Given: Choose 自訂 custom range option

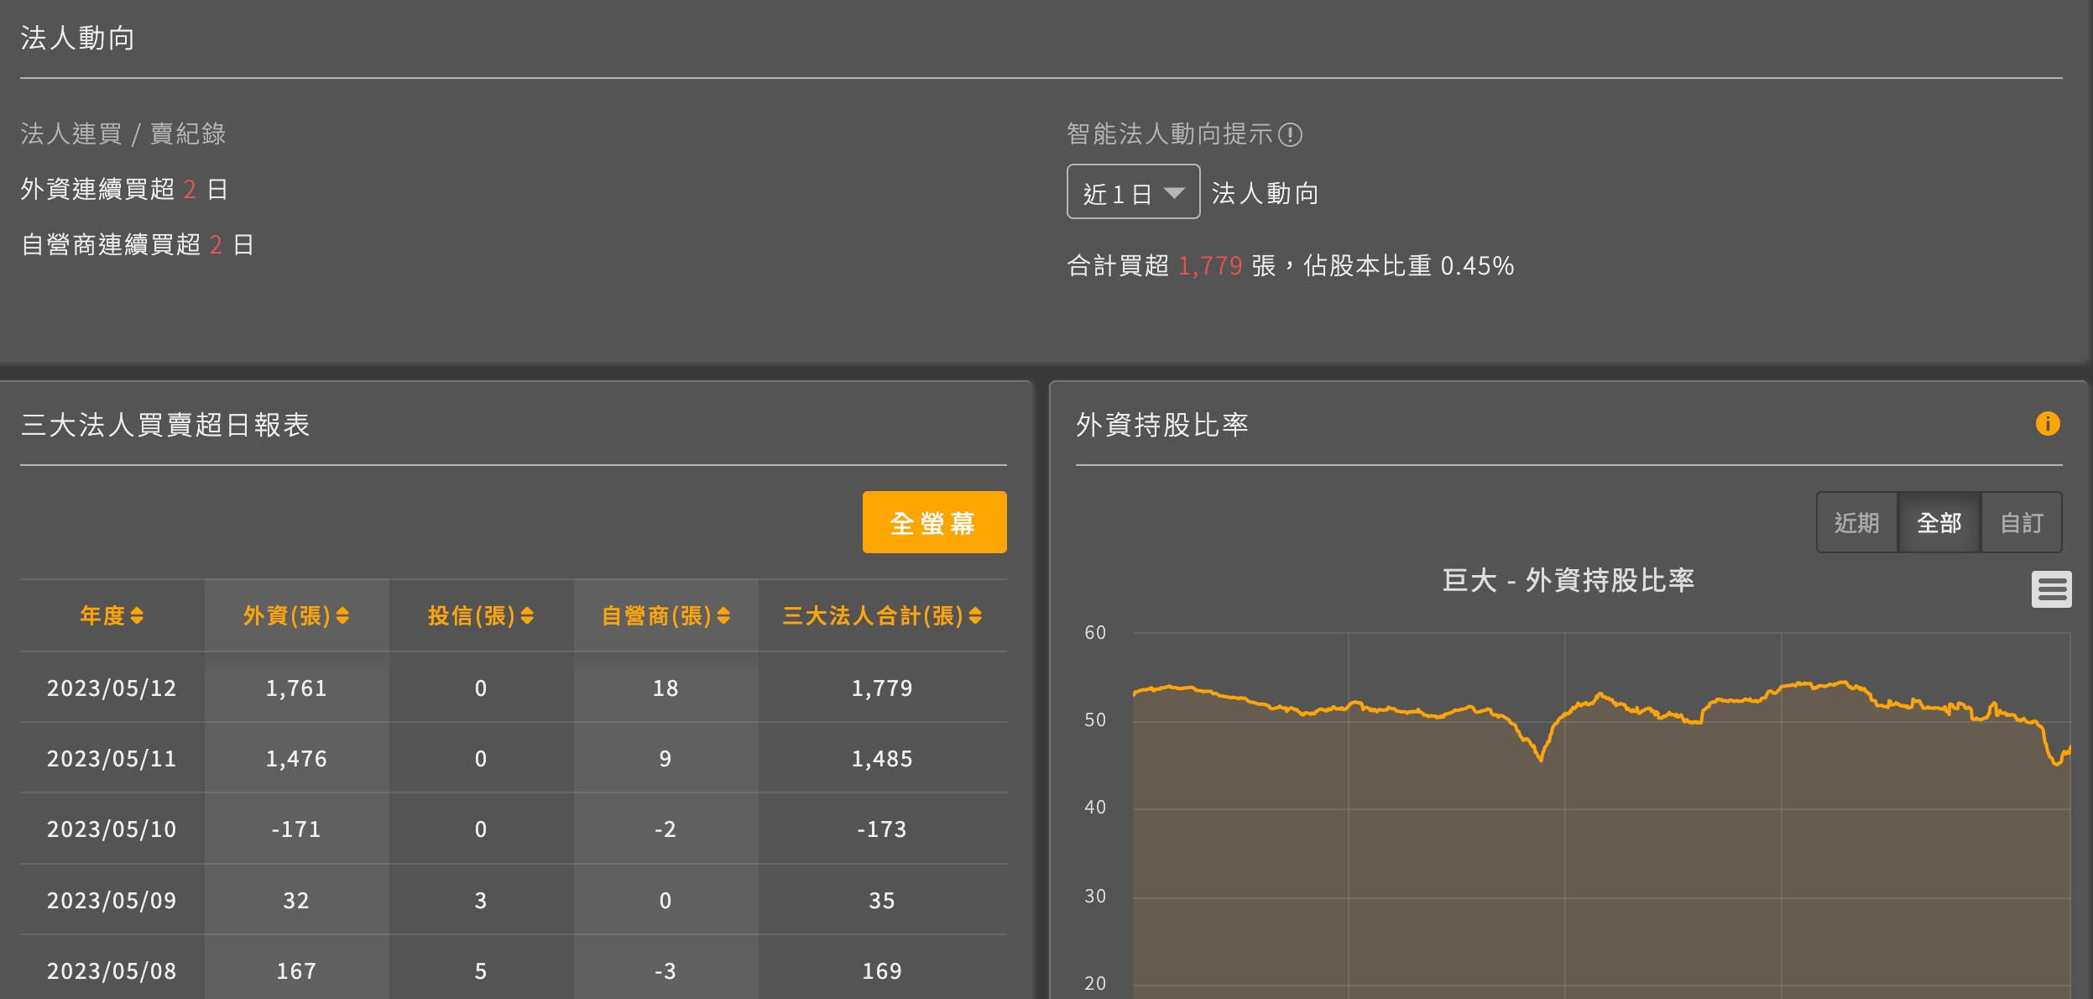Looking at the screenshot, I should pos(2021,523).
